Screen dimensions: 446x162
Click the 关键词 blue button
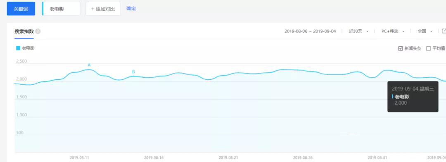(21, 9)
